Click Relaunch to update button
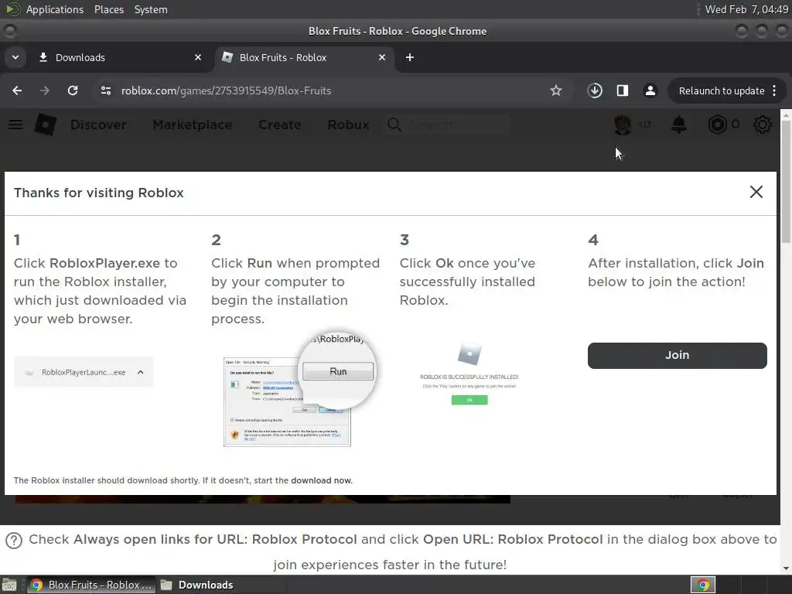 (722, 91)
